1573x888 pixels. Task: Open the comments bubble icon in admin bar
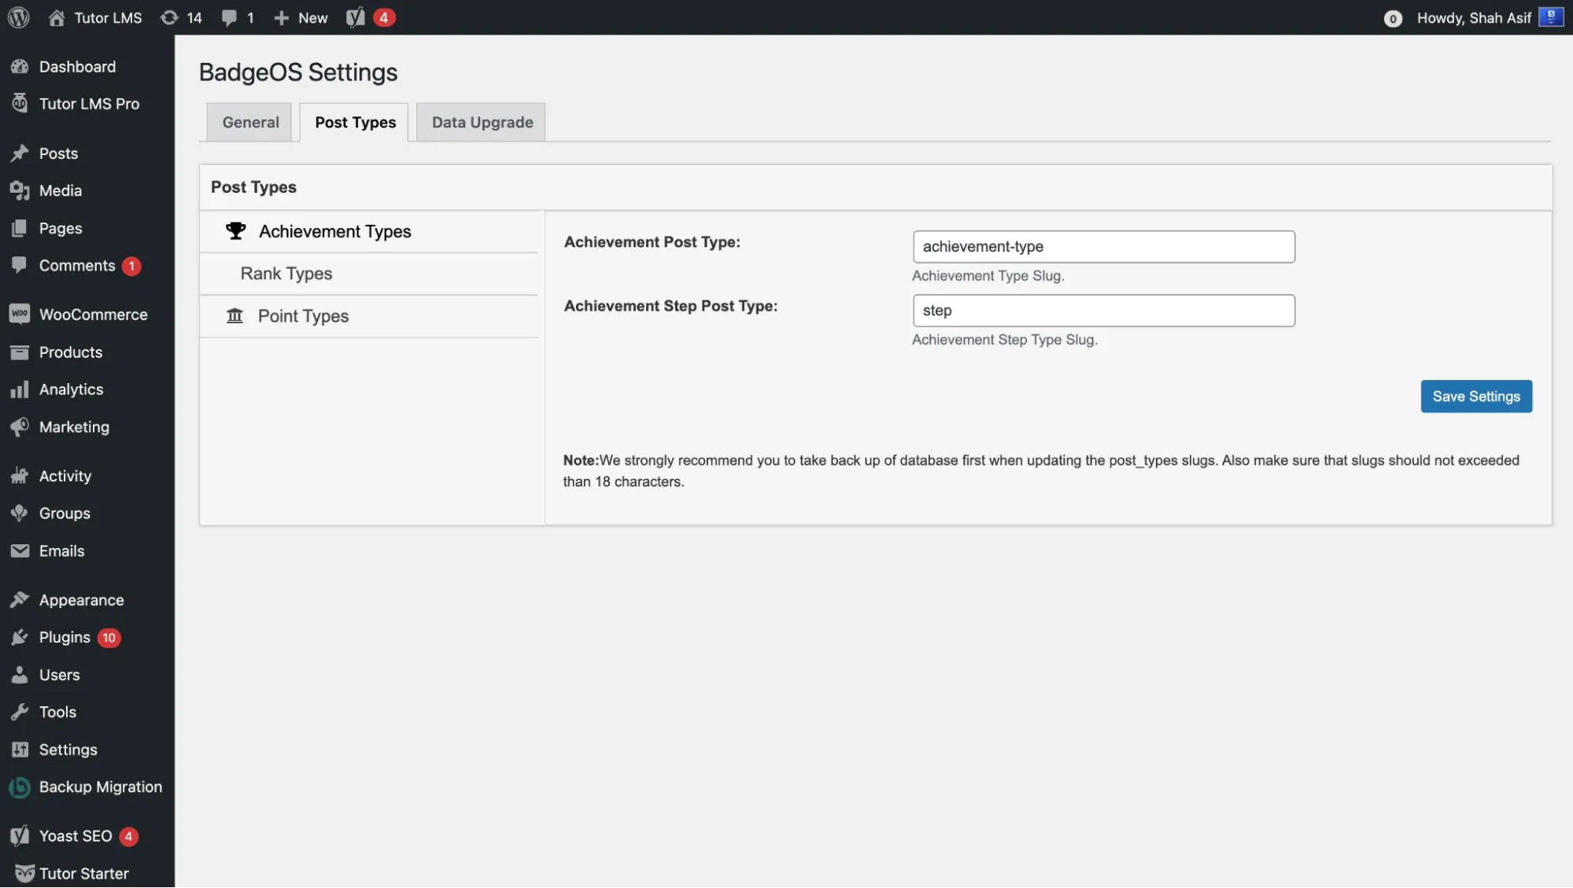[x=229, y=17]
